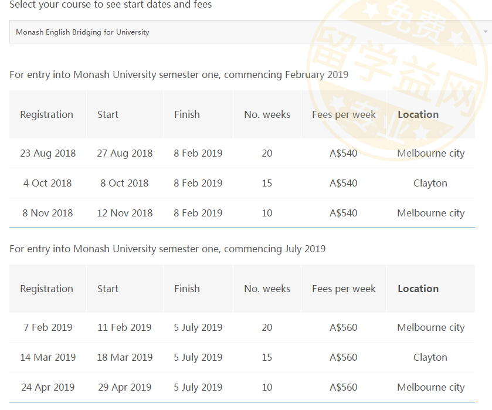This screenshot has height=410, width=492.
Task: Select the 23 Aug 2018 registration date
Action: tap(47, 153)
